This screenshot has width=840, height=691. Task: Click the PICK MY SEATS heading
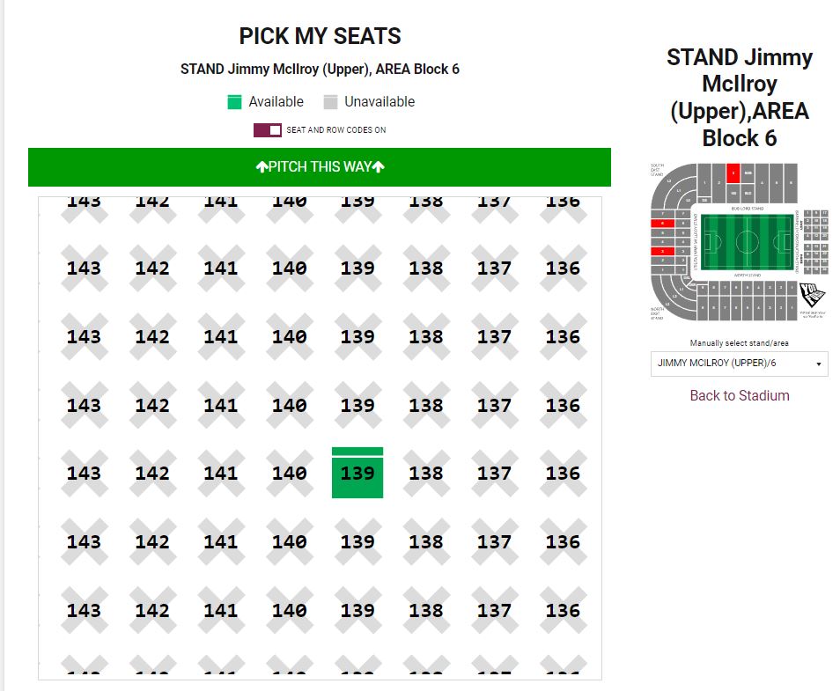coord(320,36)
